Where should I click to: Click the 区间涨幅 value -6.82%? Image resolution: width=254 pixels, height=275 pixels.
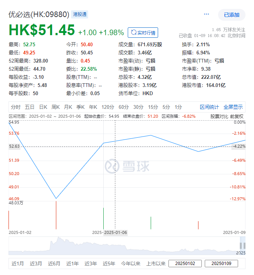[189, 116]
